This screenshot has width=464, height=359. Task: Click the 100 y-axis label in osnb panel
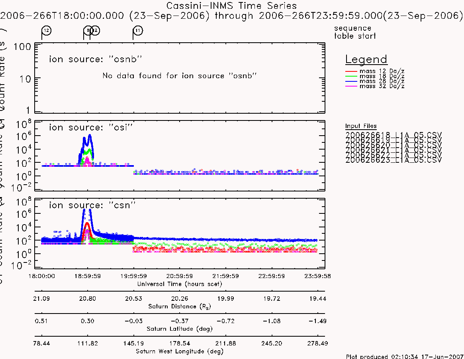click(22, 47)
